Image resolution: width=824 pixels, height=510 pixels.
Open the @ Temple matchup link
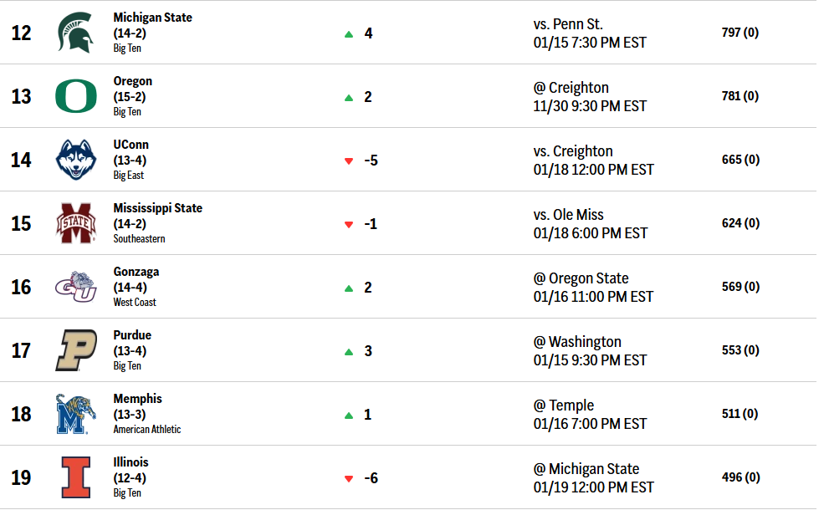coord(563,405)
